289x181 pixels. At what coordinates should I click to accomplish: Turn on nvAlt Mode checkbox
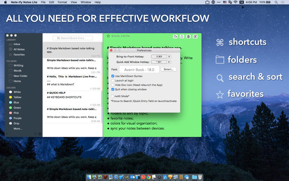click(x=113, y=96)
